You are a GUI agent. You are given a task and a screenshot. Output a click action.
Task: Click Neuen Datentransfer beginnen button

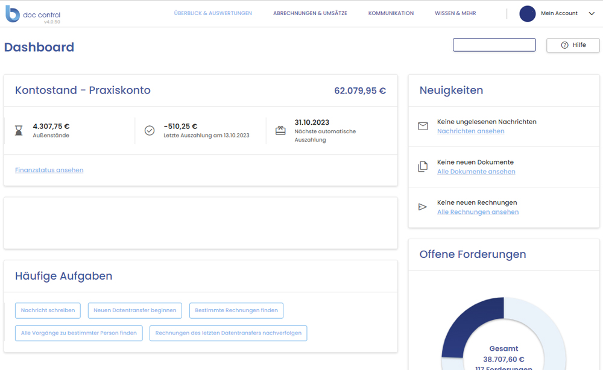(x=134, y=310)
